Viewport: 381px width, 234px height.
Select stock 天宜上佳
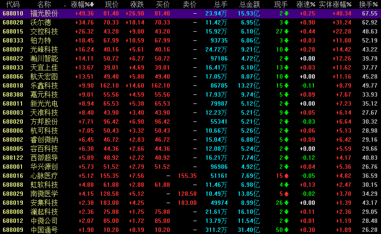click(44, 67)
